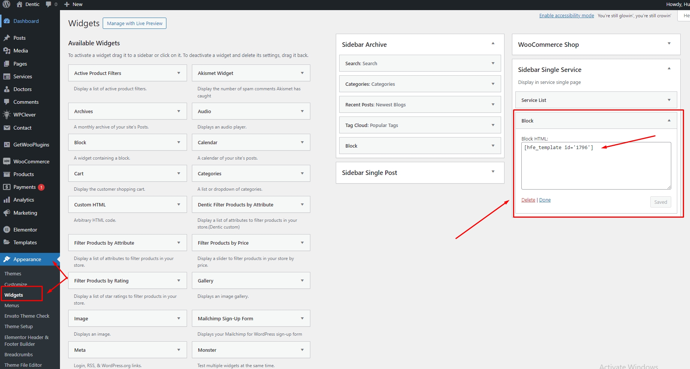This screenshot has height=369, width=690.
Task: Open WooCommerce via its sidebar icon
Action: click(x=7, y=161)
